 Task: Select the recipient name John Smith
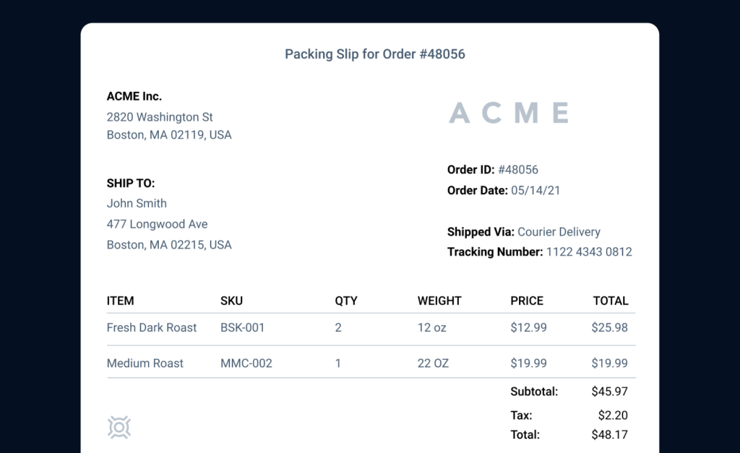[137, 204]
